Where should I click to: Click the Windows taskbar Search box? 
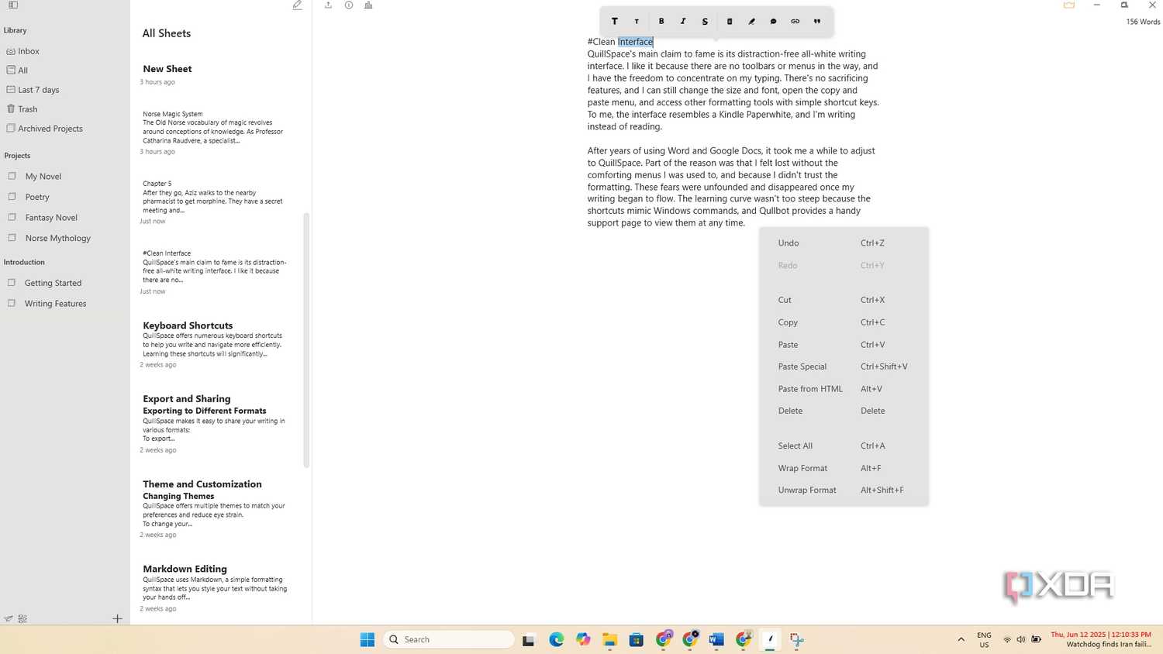(448, 639)
